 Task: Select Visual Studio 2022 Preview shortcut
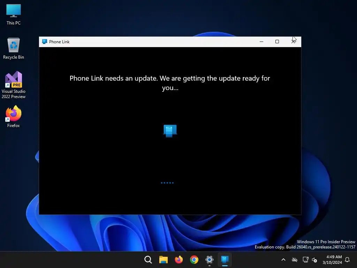14,85
